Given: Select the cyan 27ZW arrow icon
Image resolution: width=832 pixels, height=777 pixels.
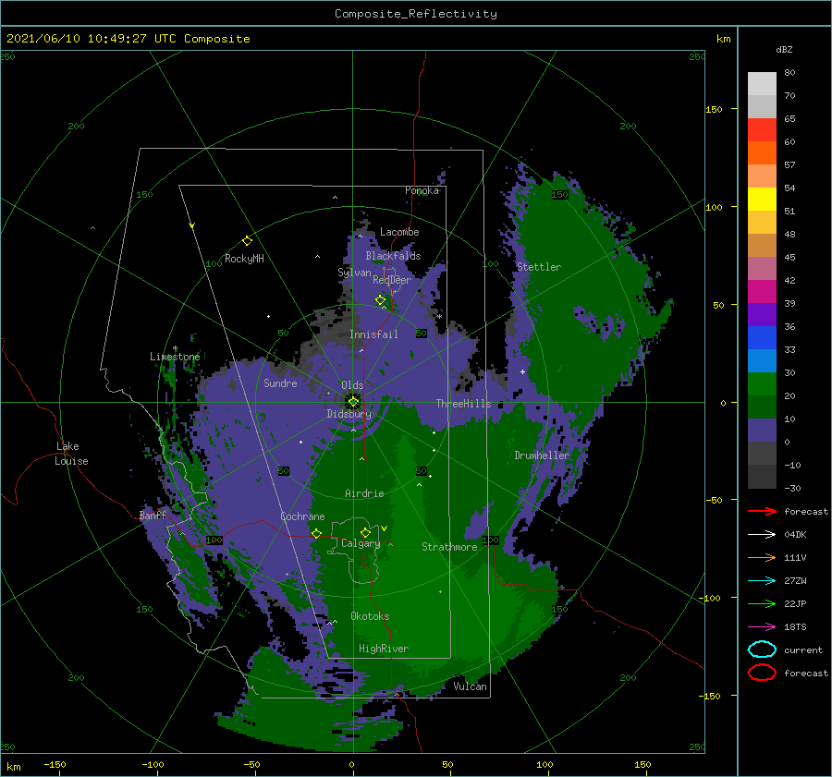Looking at the screenshot, I should tap(762, 581).
